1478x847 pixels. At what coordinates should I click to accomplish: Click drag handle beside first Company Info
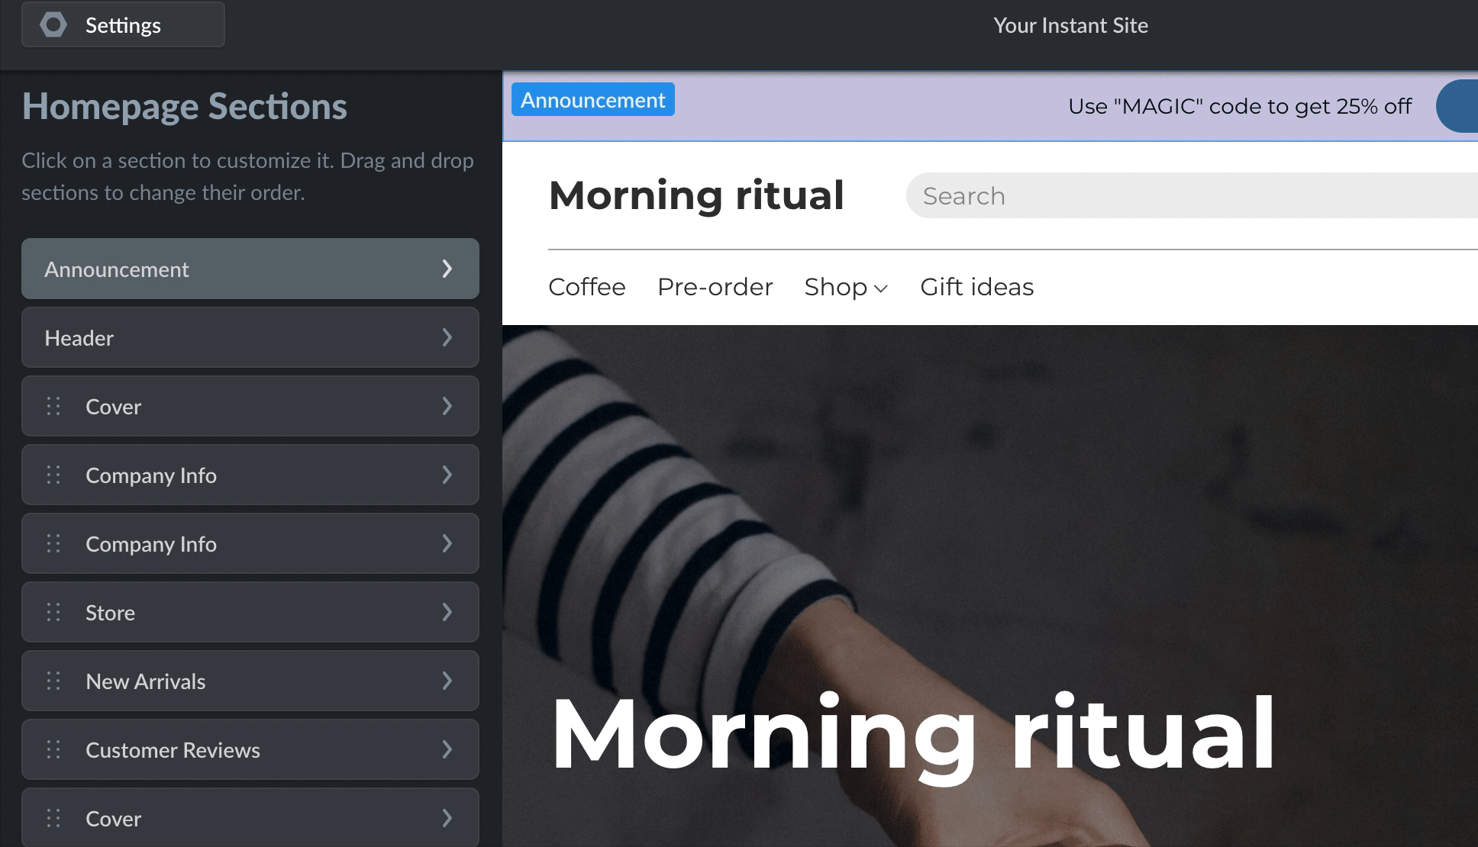[53, 475]
